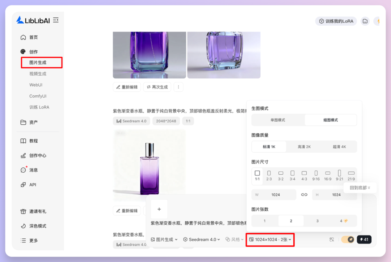Choose 标清 1K quality
The height and width of the screenshot is (262, 391).
tap(269, 147)
